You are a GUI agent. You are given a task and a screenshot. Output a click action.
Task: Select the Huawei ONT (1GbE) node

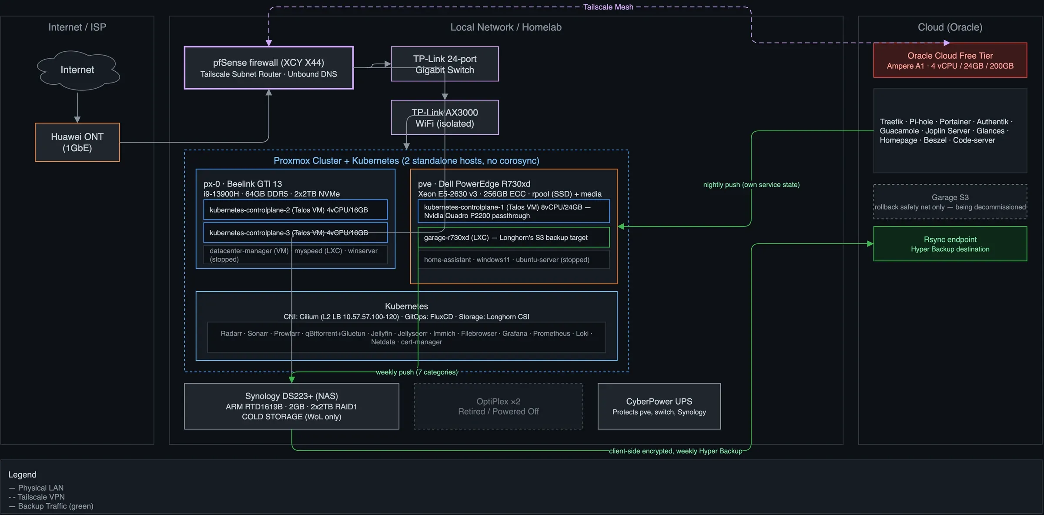[x=77, y=142]
